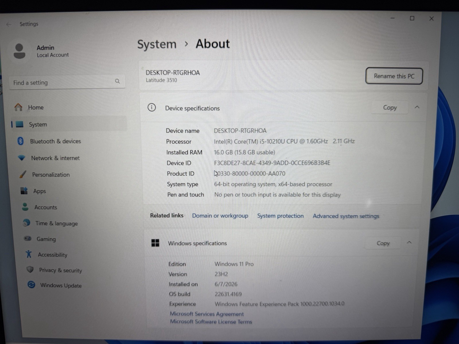Select System in the sidebar
459x344 pixels.
69,124
